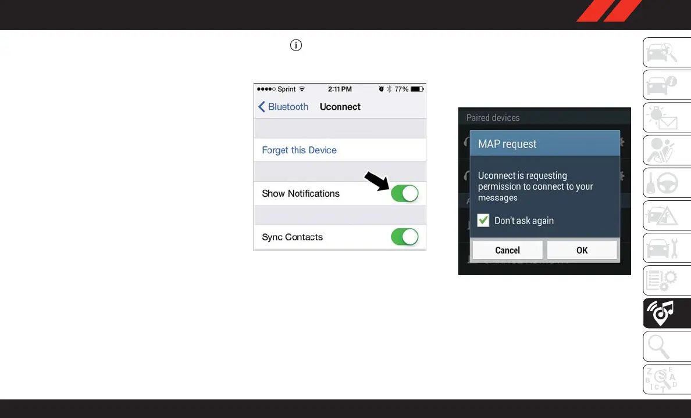Uncheck the Don't ask again checkbox
The height and width of the screenshot is (418, 691).
[x=483, y=220]
